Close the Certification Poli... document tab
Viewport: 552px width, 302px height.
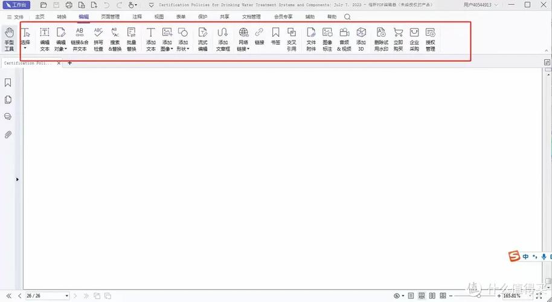59,63
